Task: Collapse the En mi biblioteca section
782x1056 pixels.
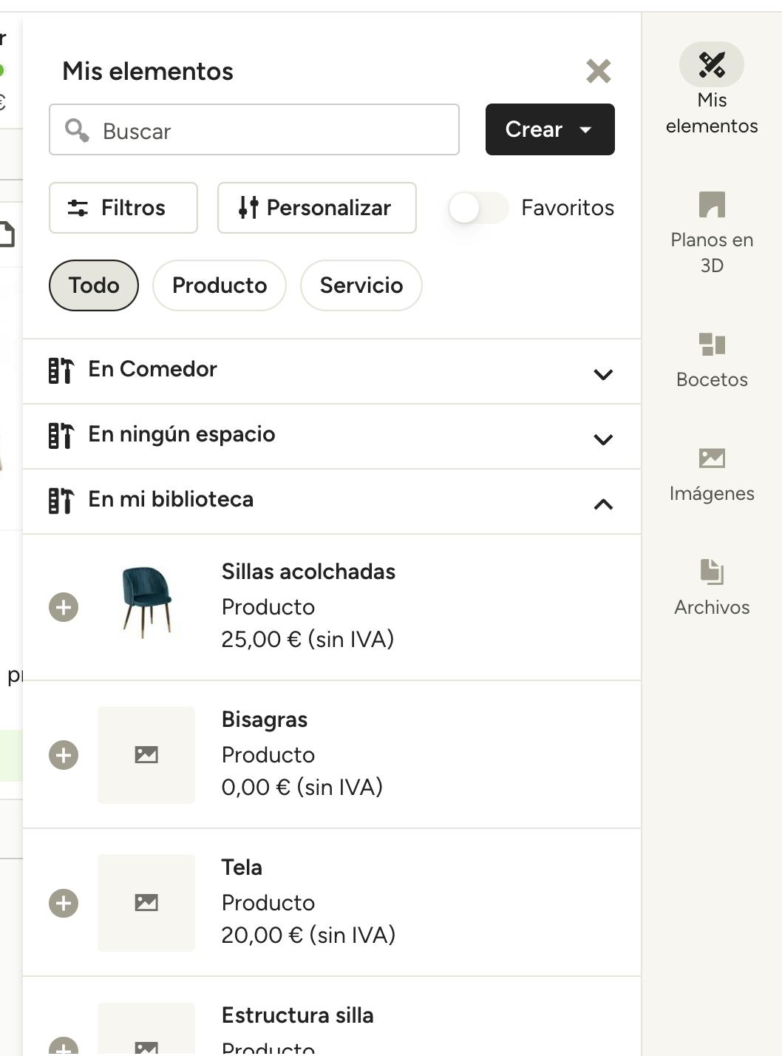Action: click(603, 504)
